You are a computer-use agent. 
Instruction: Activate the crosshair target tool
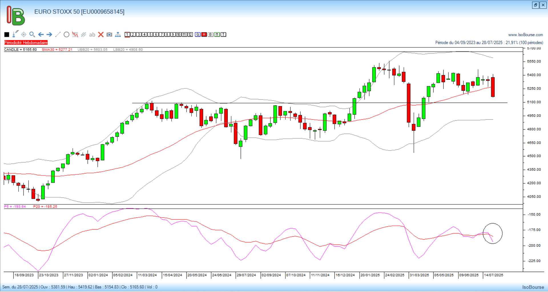24,35
